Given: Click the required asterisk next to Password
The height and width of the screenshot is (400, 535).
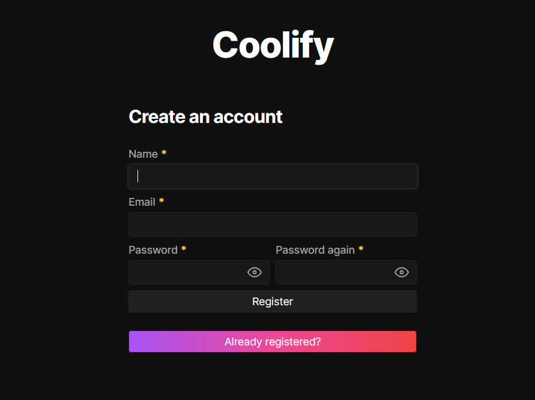Looking at the screenshot, I should (183, 249).
